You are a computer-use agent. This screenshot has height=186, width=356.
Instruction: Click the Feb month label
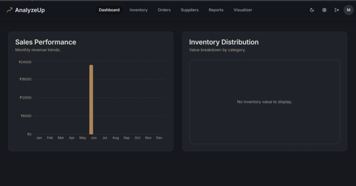[x=50, y=138]
